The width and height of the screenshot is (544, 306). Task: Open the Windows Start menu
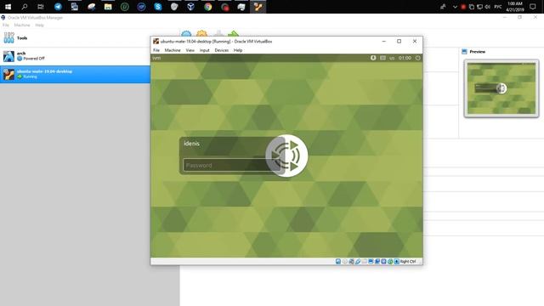pyautogui.click(x=8, y=7)
